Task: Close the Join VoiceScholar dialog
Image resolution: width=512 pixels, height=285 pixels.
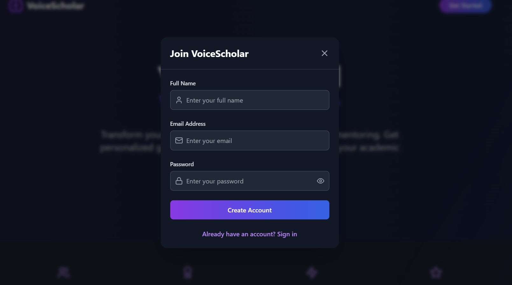Action: 324,53
